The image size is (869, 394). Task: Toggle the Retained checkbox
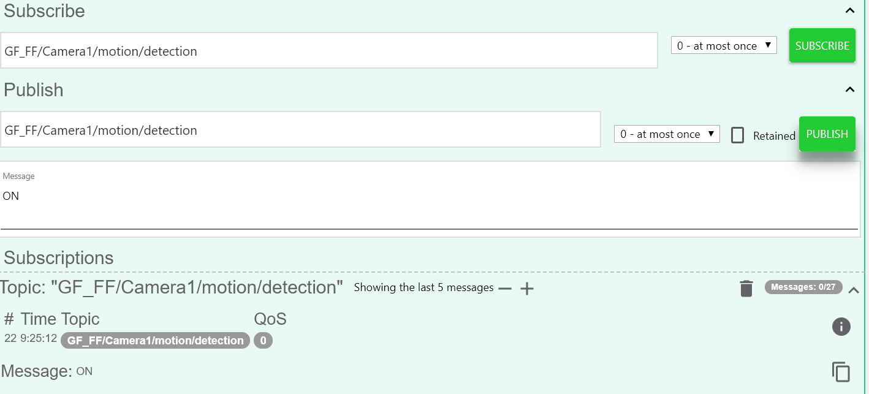pos(738,135)
